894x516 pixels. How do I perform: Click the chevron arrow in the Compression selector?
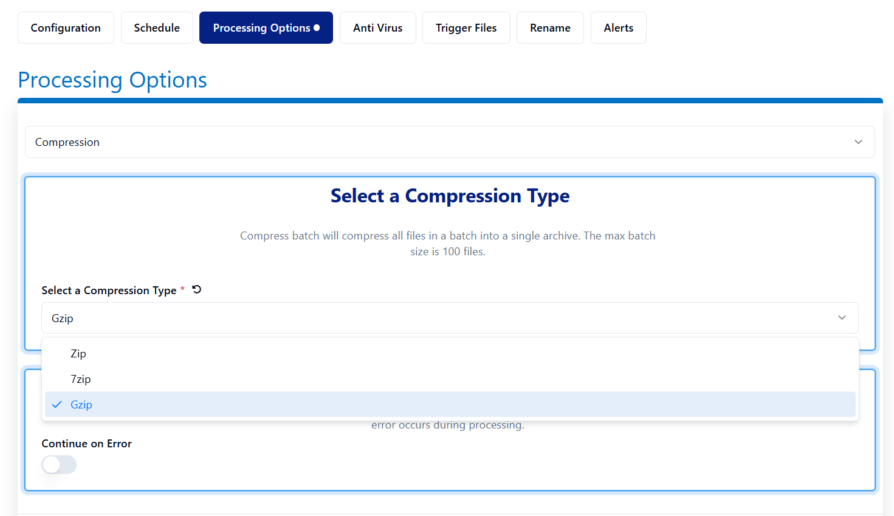pyautogui.click(x=858, y=142)
